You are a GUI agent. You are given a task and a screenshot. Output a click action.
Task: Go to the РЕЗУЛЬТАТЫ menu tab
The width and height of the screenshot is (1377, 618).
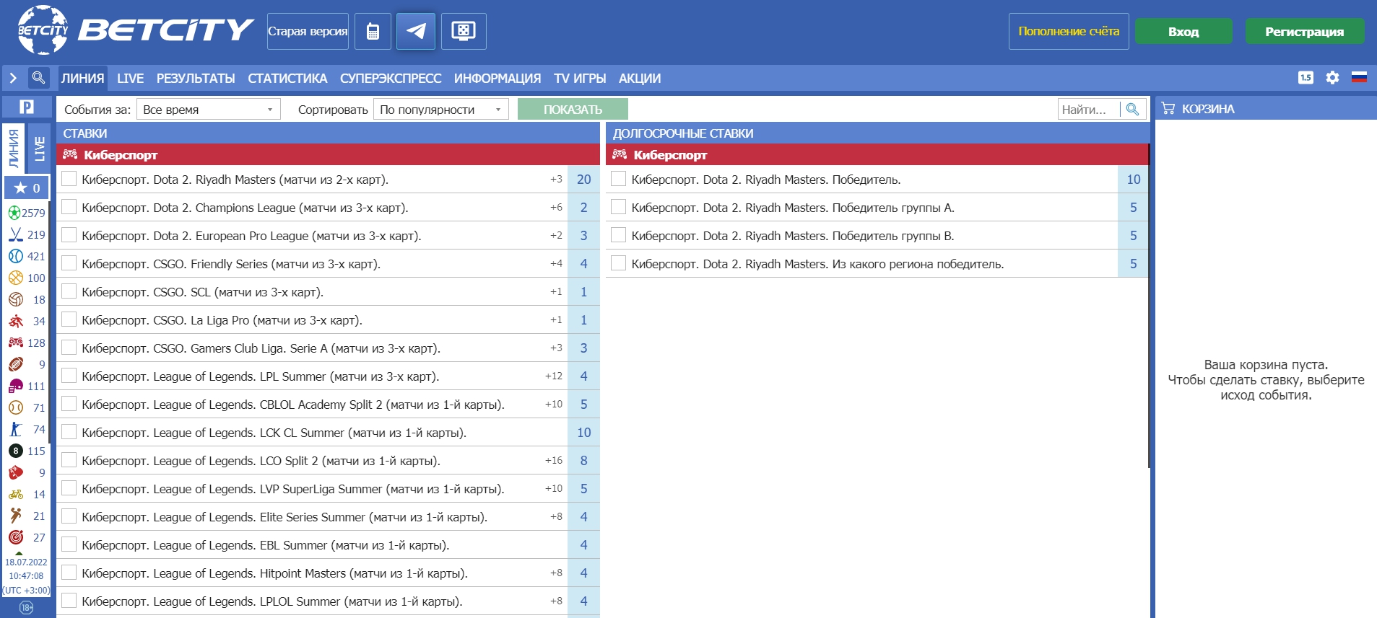[196, 79]
